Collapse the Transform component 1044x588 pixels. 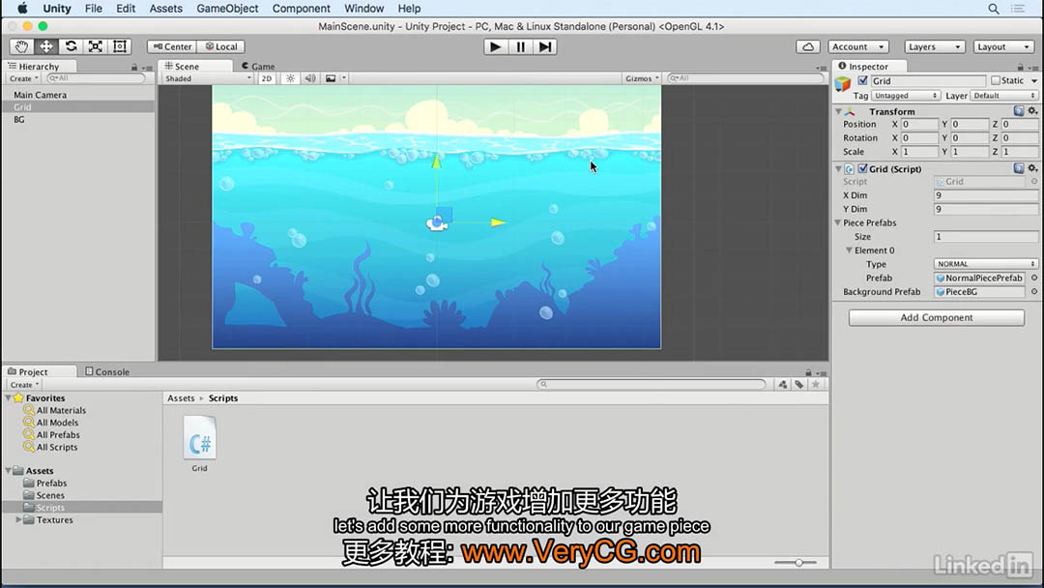[838, 111]
